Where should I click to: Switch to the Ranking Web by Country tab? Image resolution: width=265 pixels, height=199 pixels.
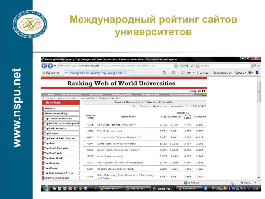pyautogui.click(x=96, y=73)
